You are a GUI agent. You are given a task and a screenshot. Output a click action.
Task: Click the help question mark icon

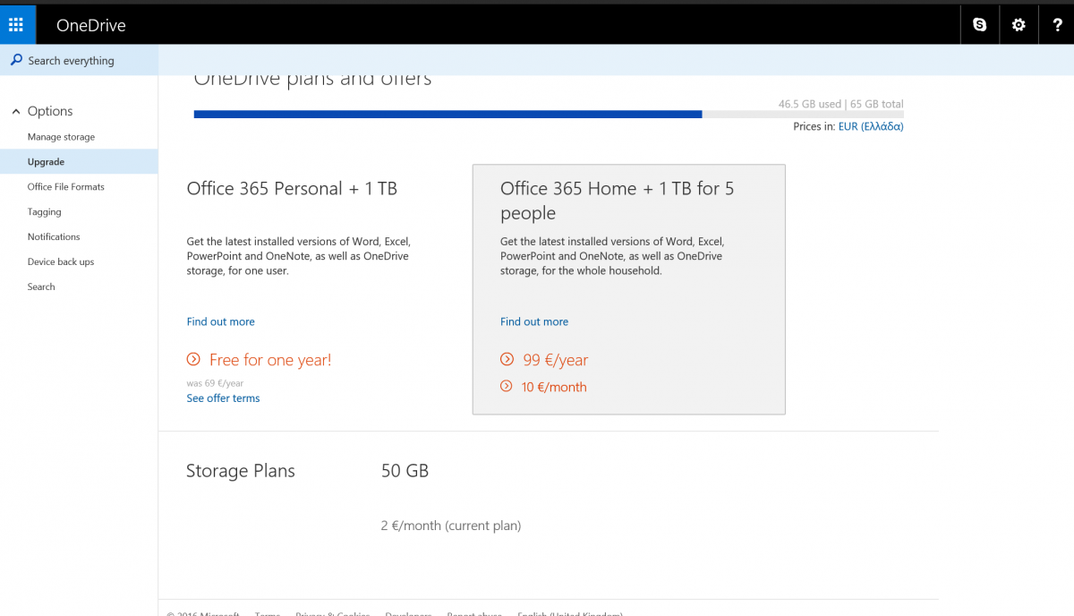pos(1056,24)
